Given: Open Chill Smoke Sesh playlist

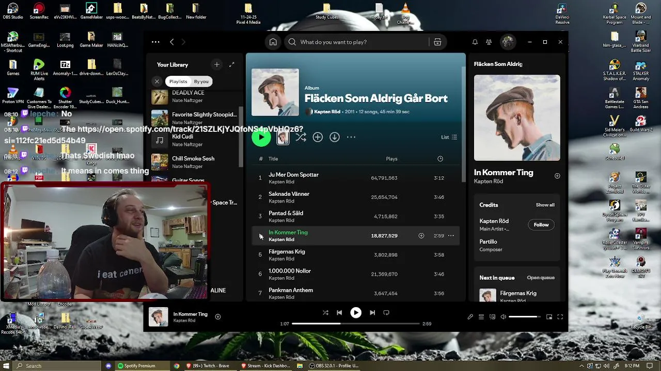Looking at the screenshot, I should (x=195, y=162).
